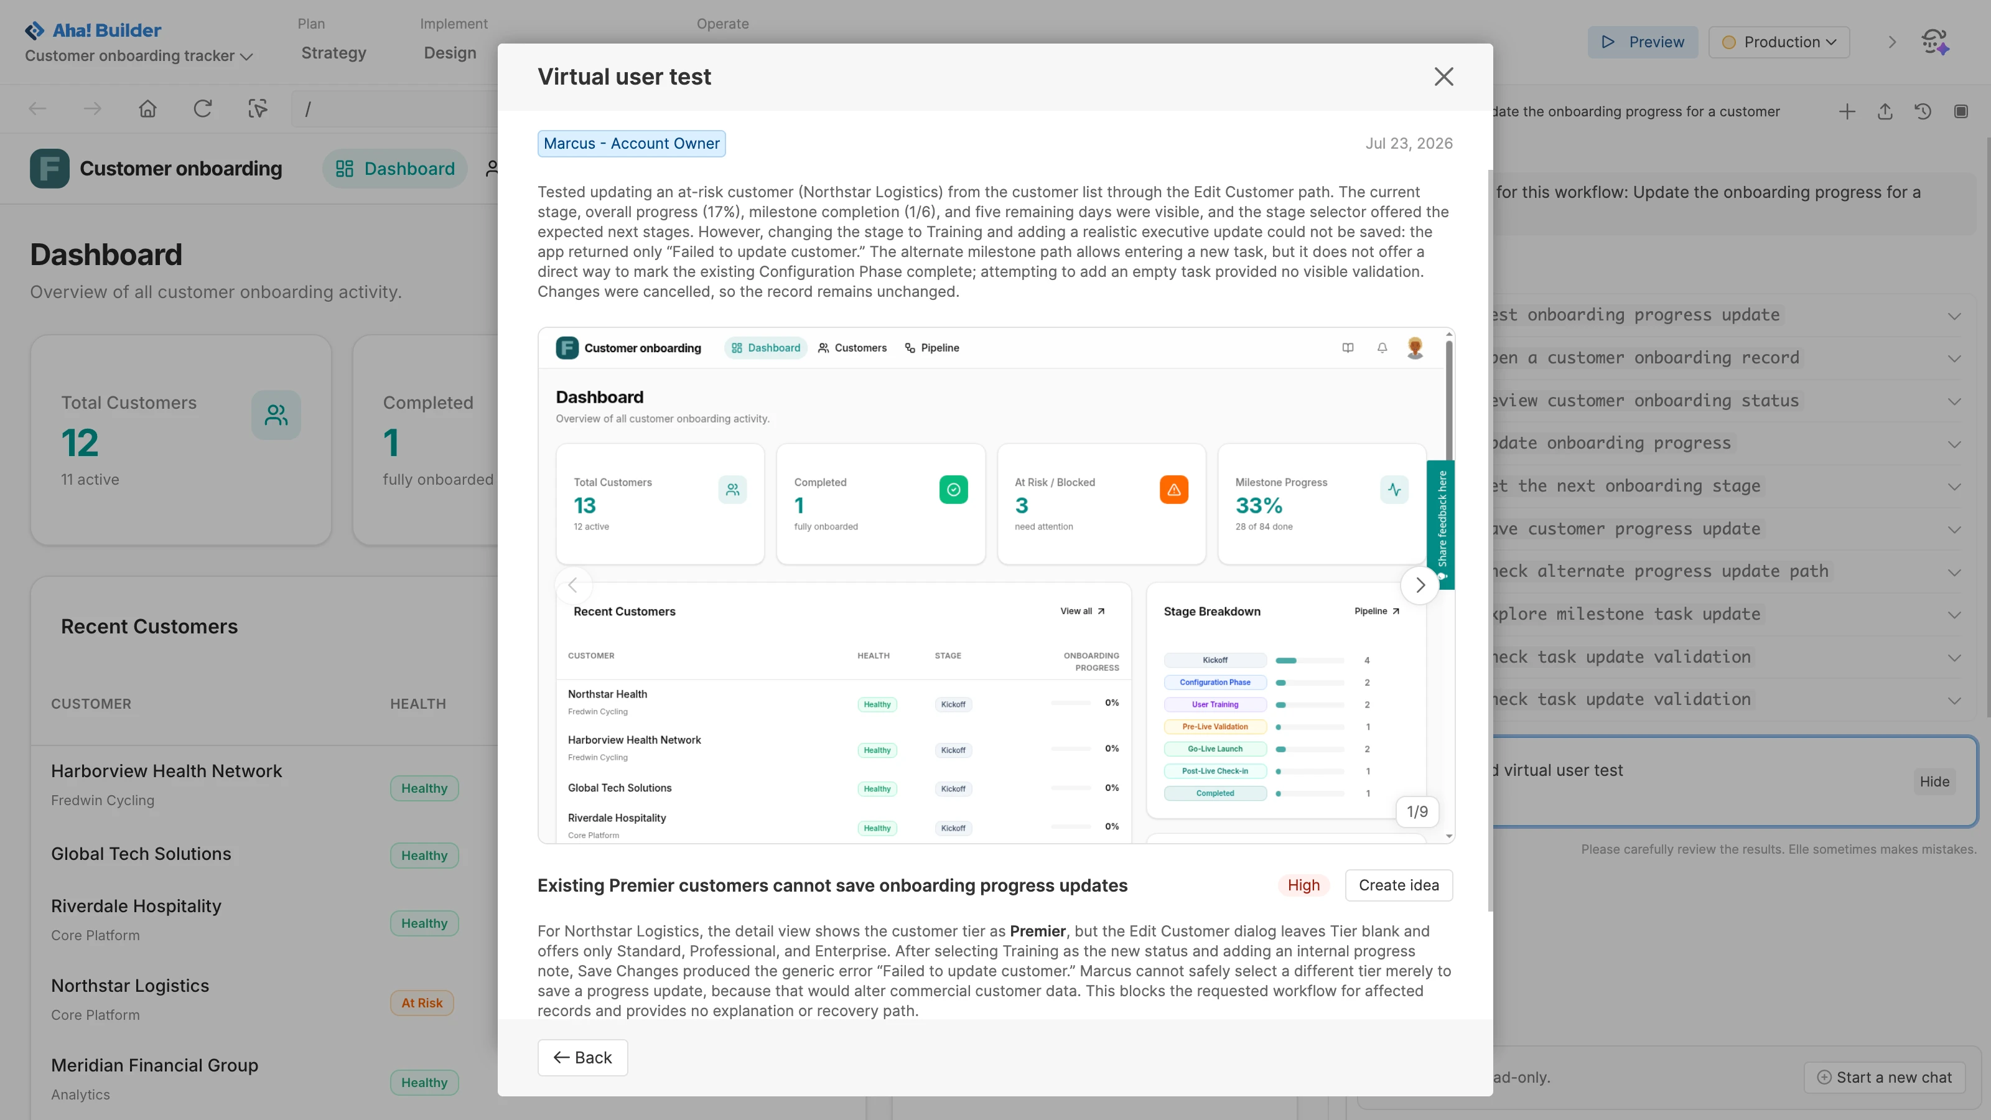Click the element selector icon in the toolbar
The width and height of the screenshot is (1991, 1120).
258,109
